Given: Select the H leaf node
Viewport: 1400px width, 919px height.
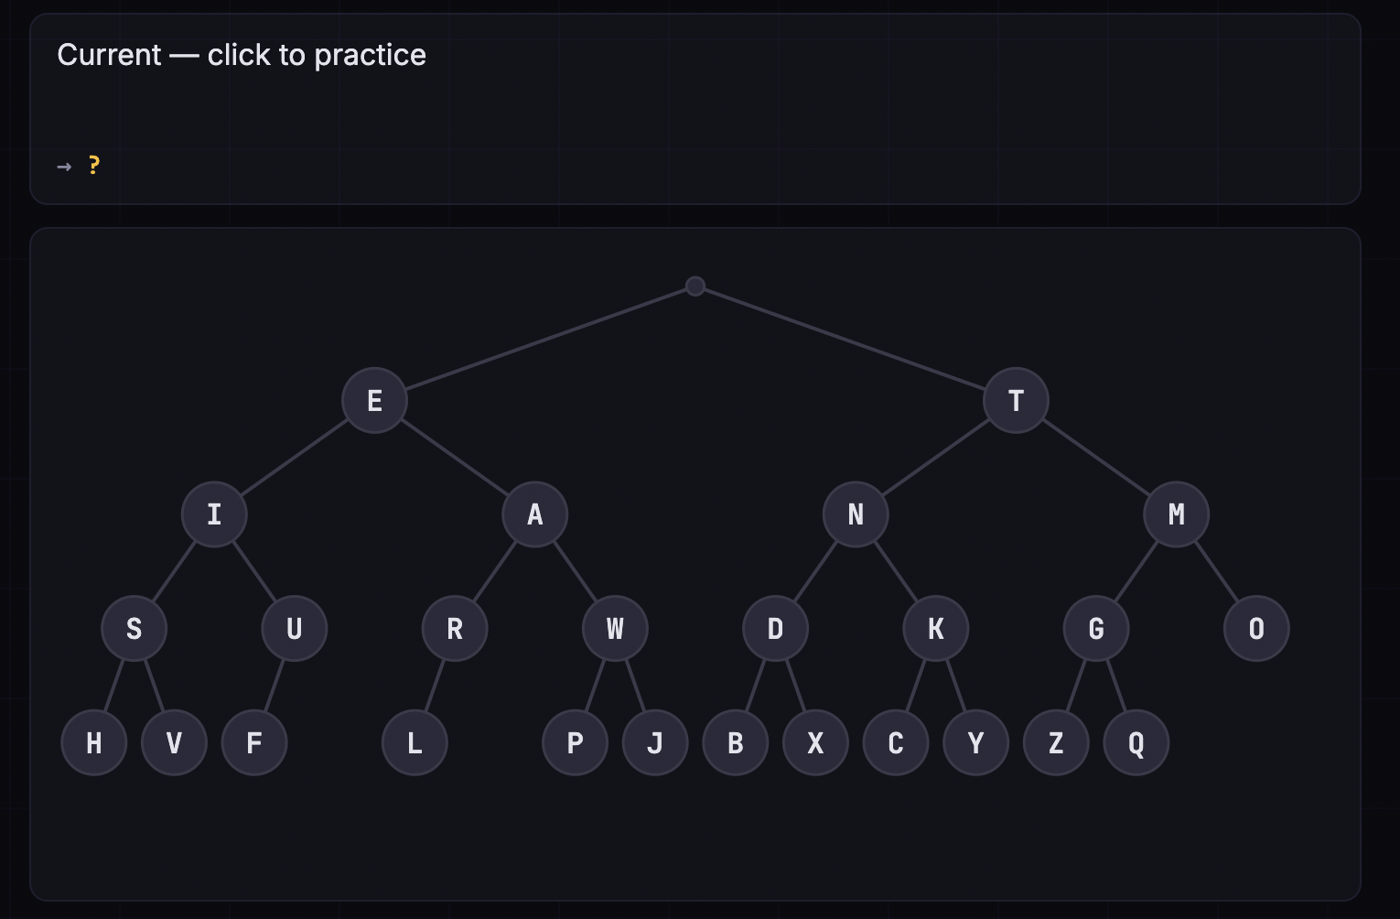Looking at the screenshot, I should (94, 742).
